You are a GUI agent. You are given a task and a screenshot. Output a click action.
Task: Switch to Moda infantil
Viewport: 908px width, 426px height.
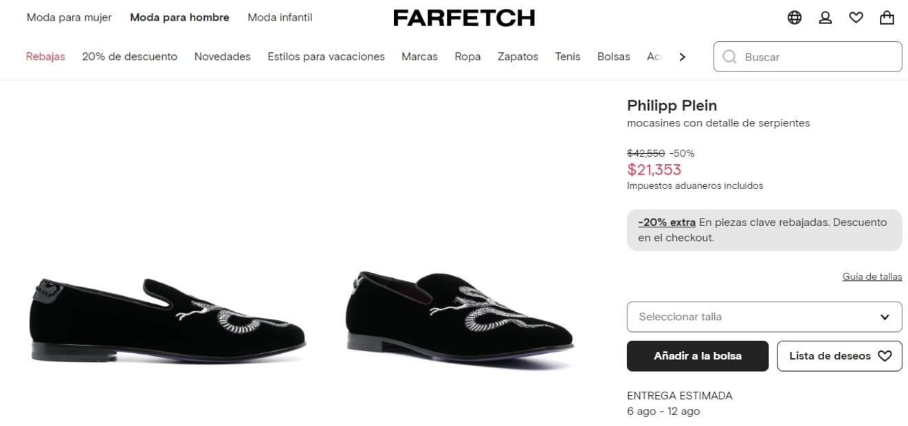click(x=280, y=18)
